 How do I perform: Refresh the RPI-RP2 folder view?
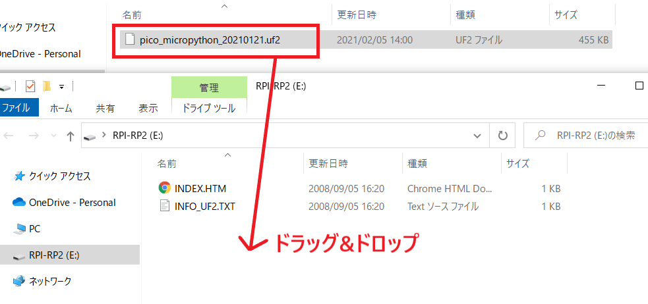tap(502, 136)
